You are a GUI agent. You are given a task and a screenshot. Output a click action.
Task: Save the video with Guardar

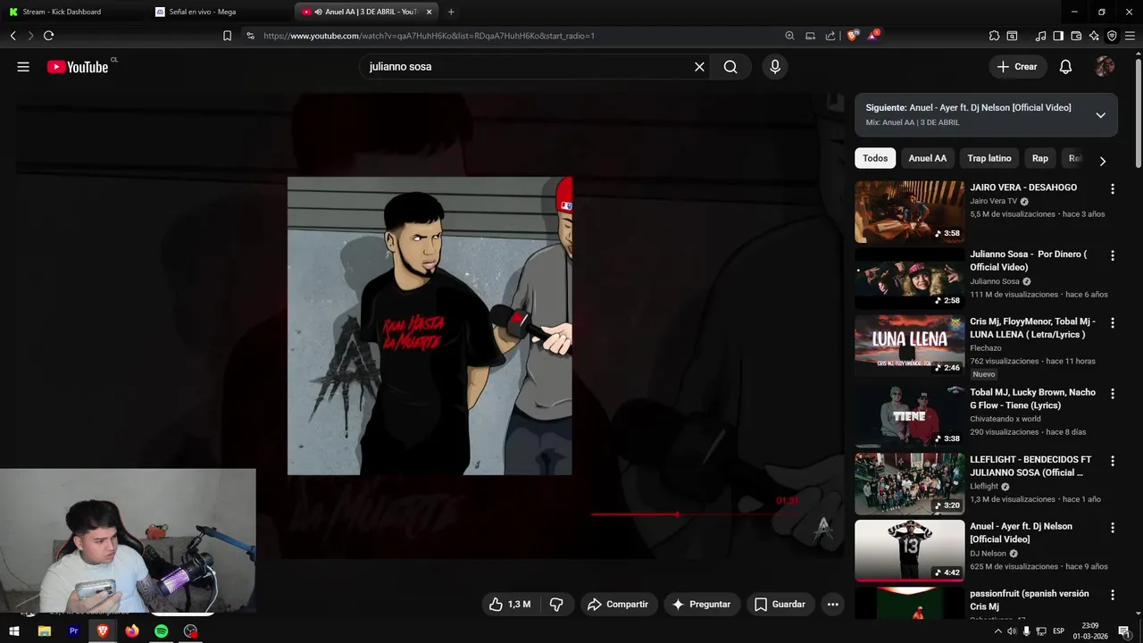780,605
